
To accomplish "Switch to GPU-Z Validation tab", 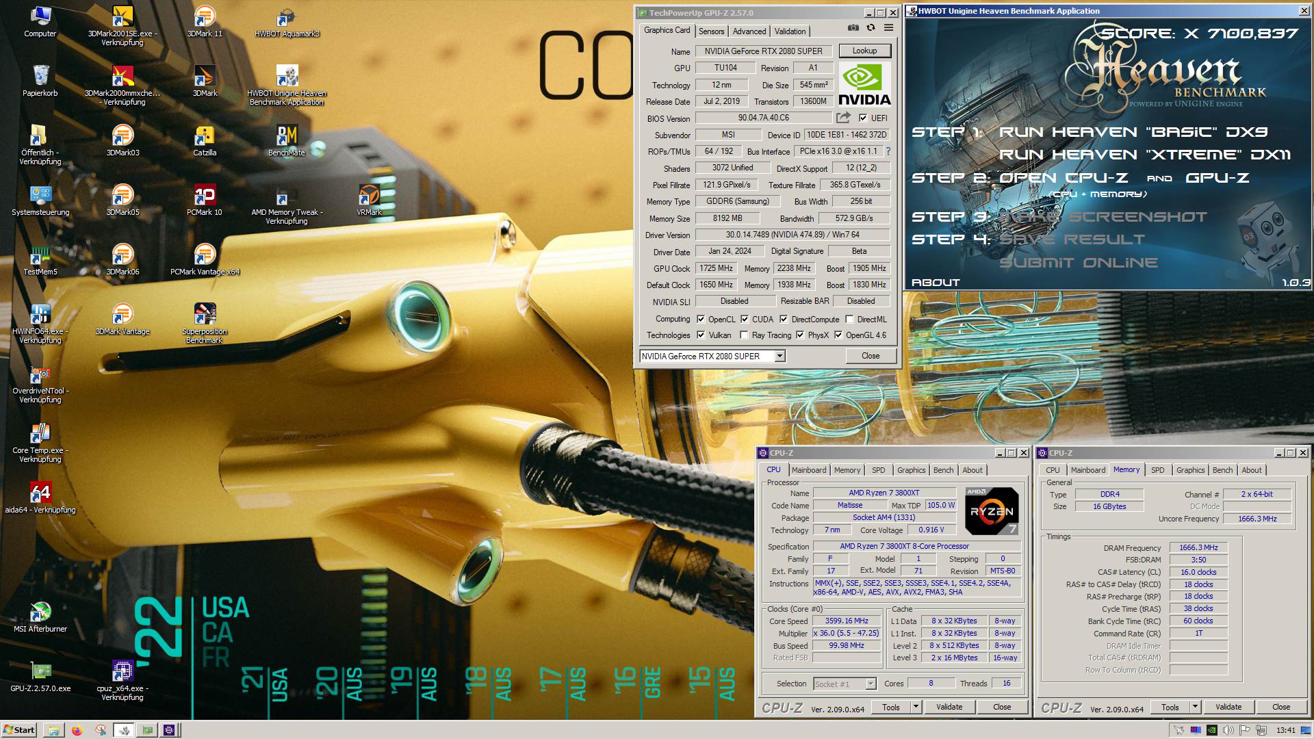I will pyautogui.click(x=790, y=31).
